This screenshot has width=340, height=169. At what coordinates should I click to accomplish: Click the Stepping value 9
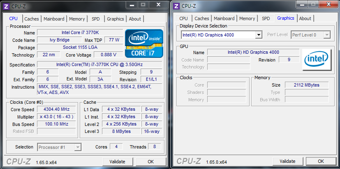[151, 72]
